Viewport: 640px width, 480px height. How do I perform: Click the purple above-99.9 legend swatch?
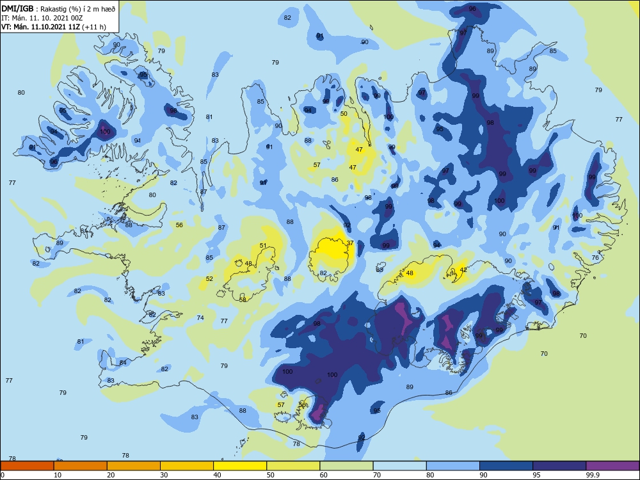pos(612,466)
